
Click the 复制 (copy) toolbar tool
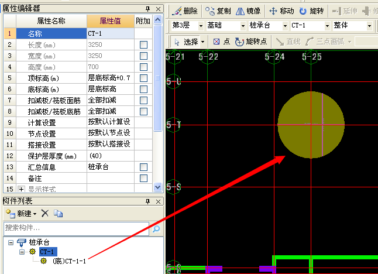(x=218, y=11)
